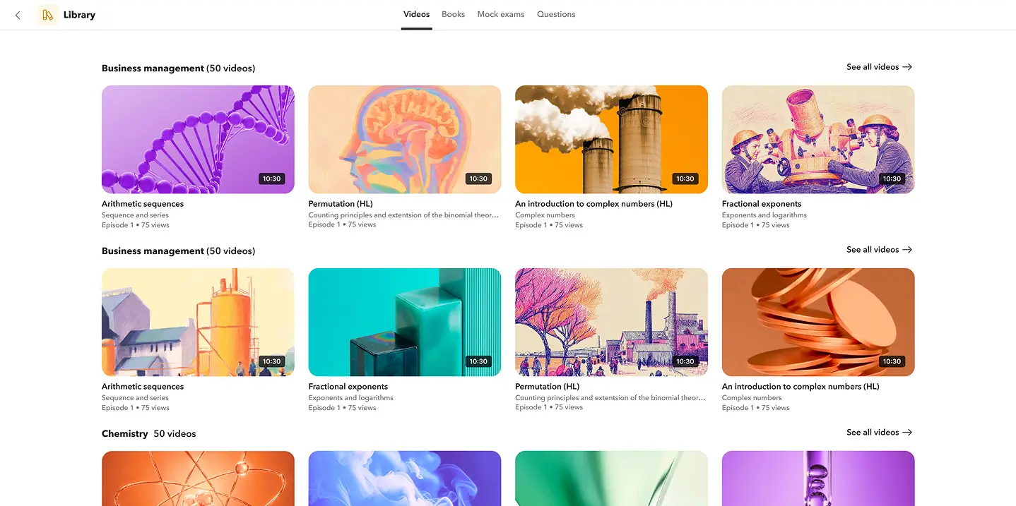Play the stacked copper coins video
1016x506 pixels.
(x=818, y=322)
